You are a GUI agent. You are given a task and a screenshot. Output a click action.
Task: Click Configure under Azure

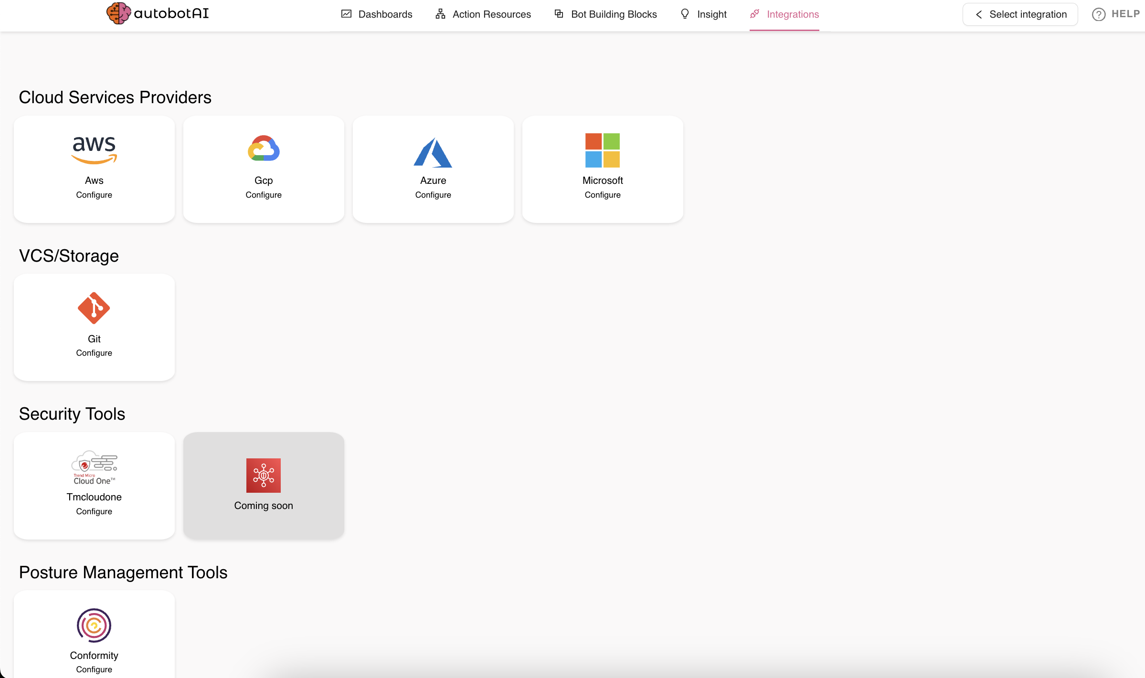click(433, 195)
